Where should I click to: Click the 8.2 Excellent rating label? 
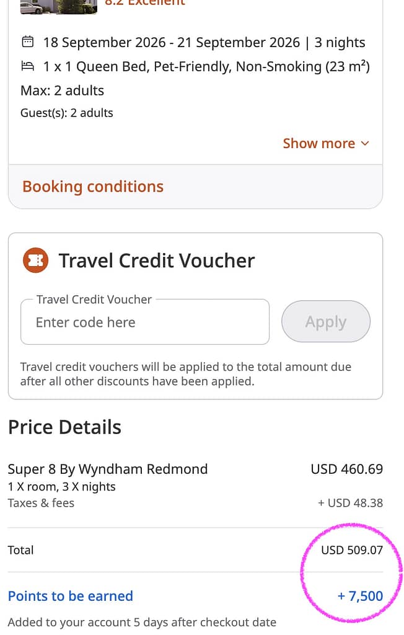[x=144, y=3]
